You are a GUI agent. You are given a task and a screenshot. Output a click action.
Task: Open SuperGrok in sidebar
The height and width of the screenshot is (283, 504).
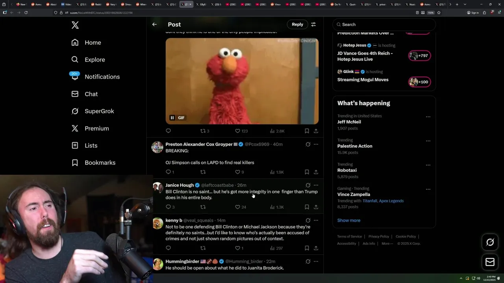93,111
